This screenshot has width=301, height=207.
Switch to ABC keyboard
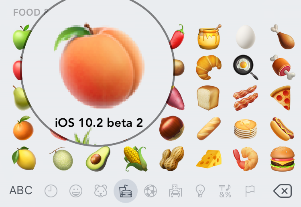[x=21, y=190]
